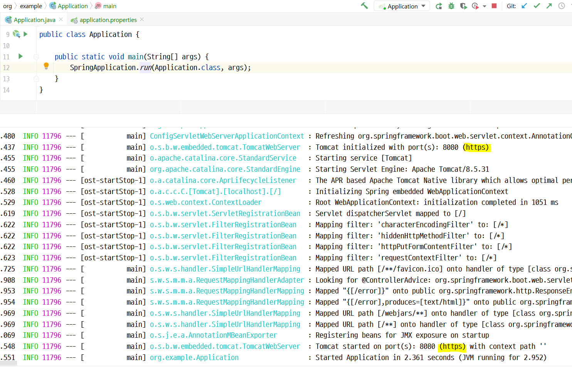The height and width of the screenshot is (367, 572).
Task: Close the Application.java editor tab
Action: [x=60, y=20]
